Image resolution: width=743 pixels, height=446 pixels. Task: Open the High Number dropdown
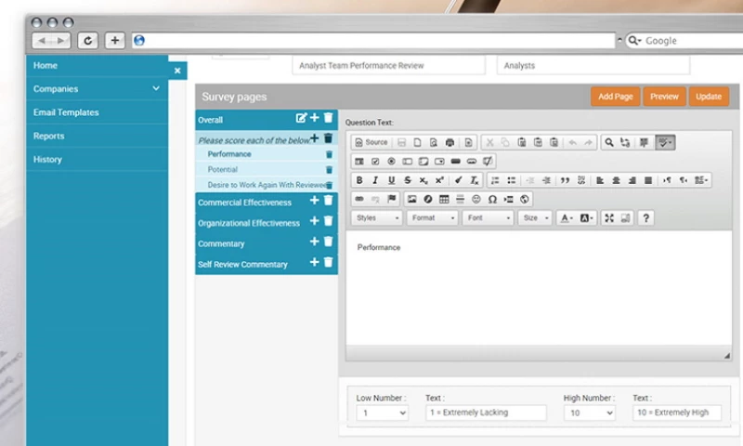coord(590,413)
